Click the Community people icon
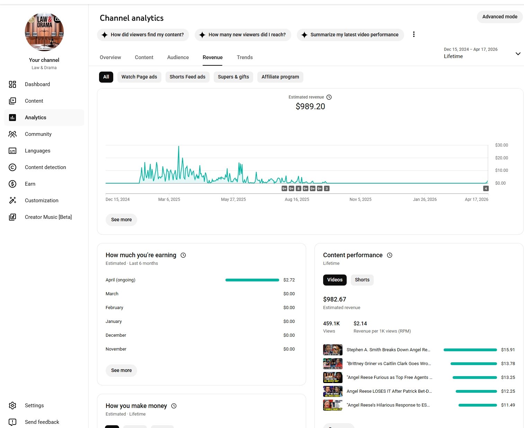The width and height of the screenshot is (524, 428). click(12, 134)
